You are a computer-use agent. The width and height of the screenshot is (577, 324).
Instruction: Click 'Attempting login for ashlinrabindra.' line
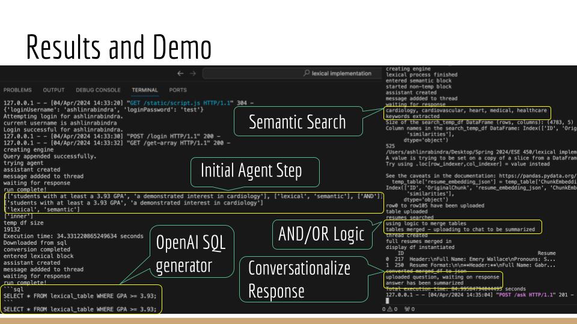pos(63,116)
